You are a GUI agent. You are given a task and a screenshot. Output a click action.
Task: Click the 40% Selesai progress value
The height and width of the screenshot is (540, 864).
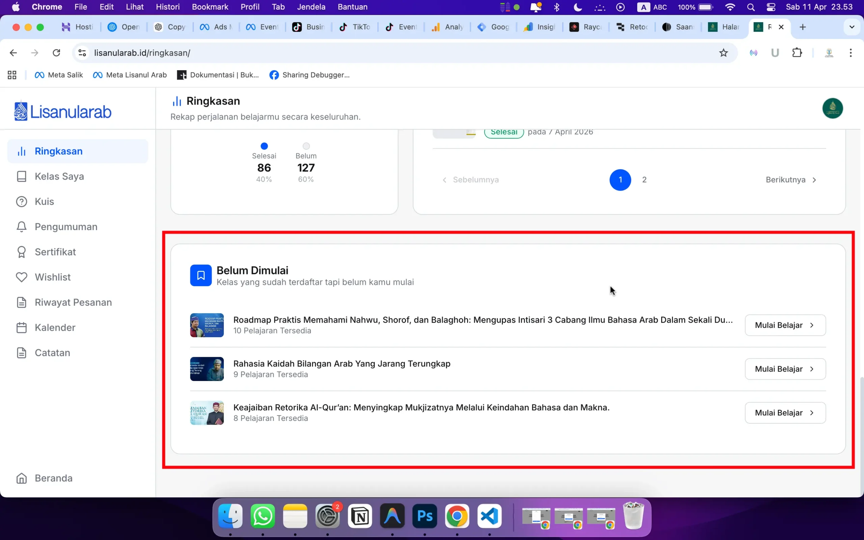coord(264,179)
